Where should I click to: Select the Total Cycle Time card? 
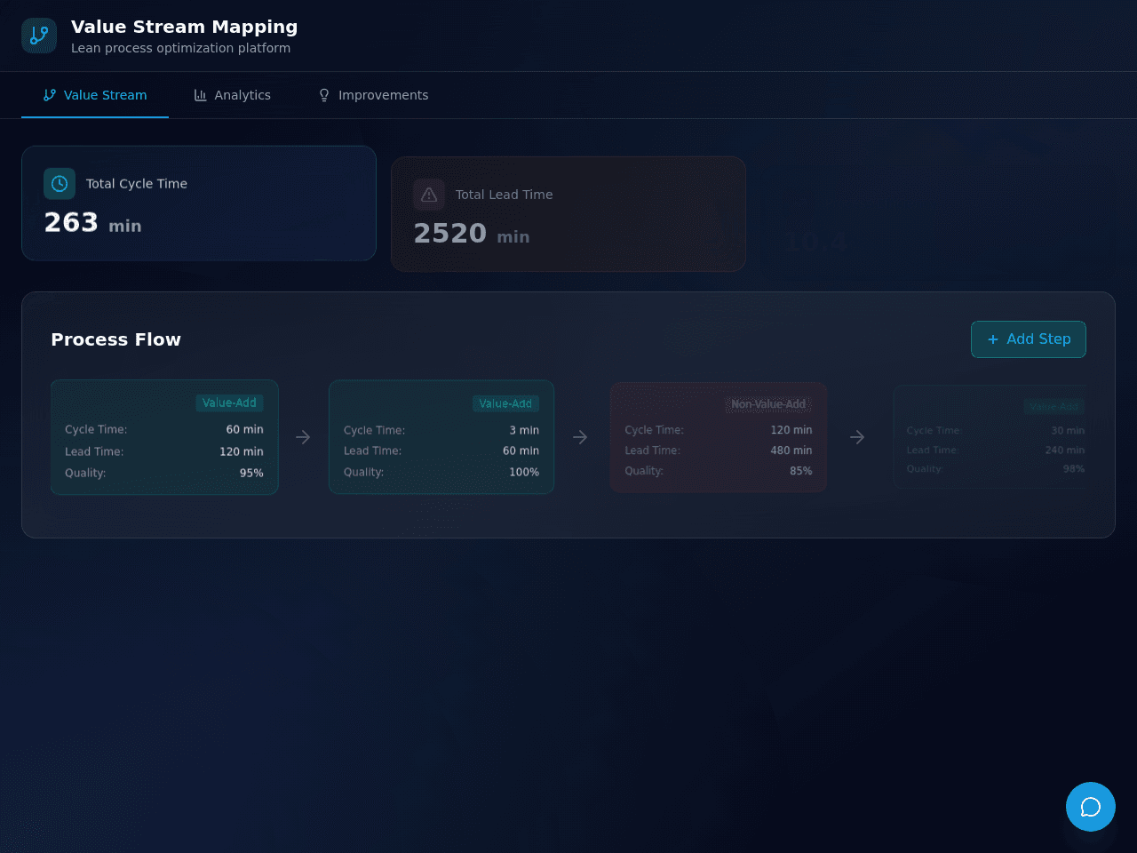[199, 203]
